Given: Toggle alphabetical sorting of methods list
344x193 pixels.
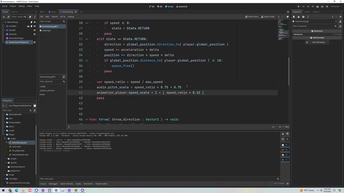Looking at the screenshot, I should click(x=64, y=77).
